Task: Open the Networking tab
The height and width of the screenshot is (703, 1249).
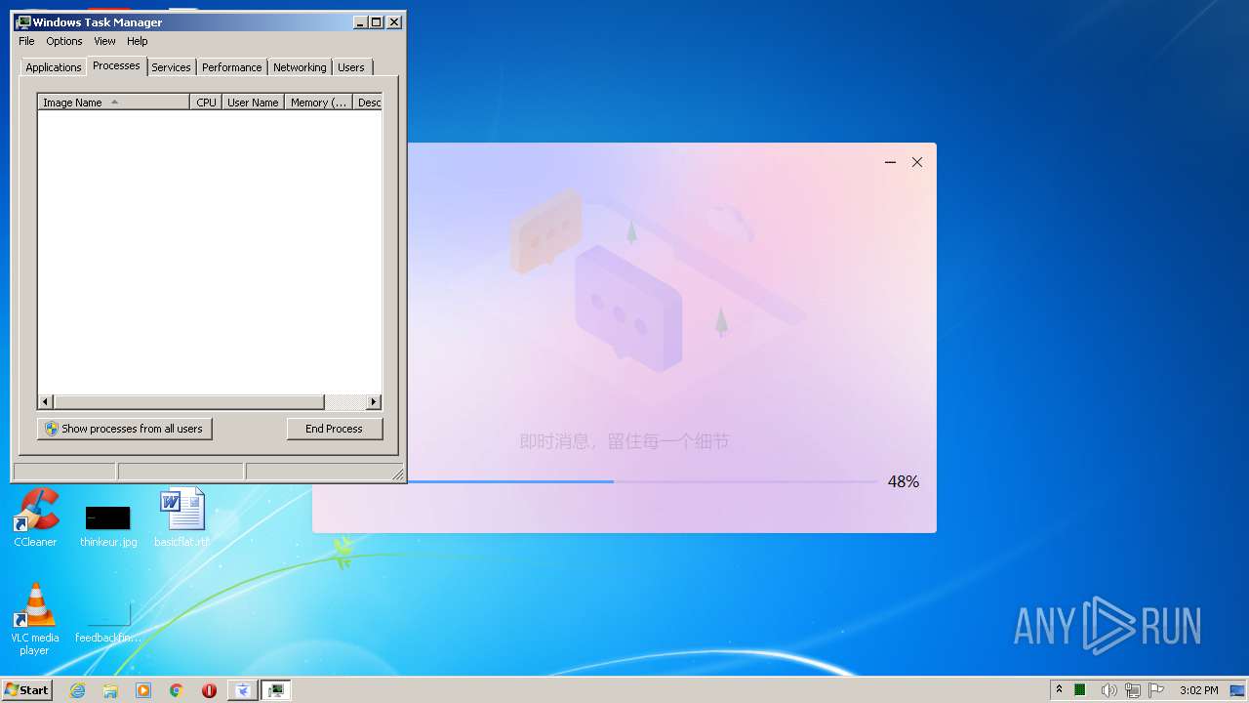Action: pyautogui.click(x=300, y=67)
